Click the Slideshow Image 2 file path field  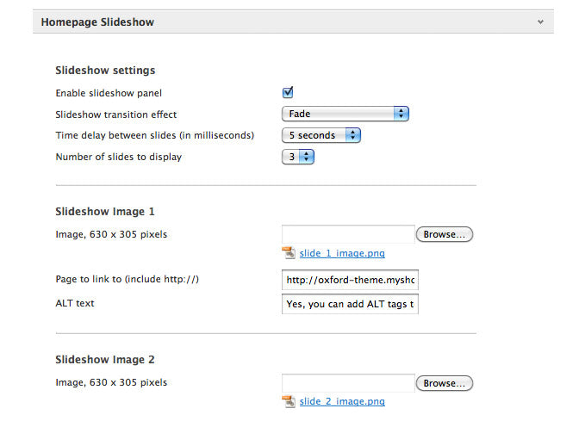[348, 383]
